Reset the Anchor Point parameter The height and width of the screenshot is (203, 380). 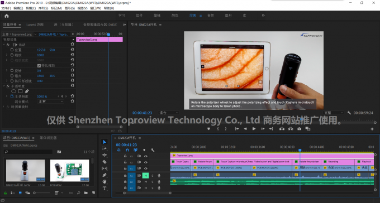click(72, 75)
